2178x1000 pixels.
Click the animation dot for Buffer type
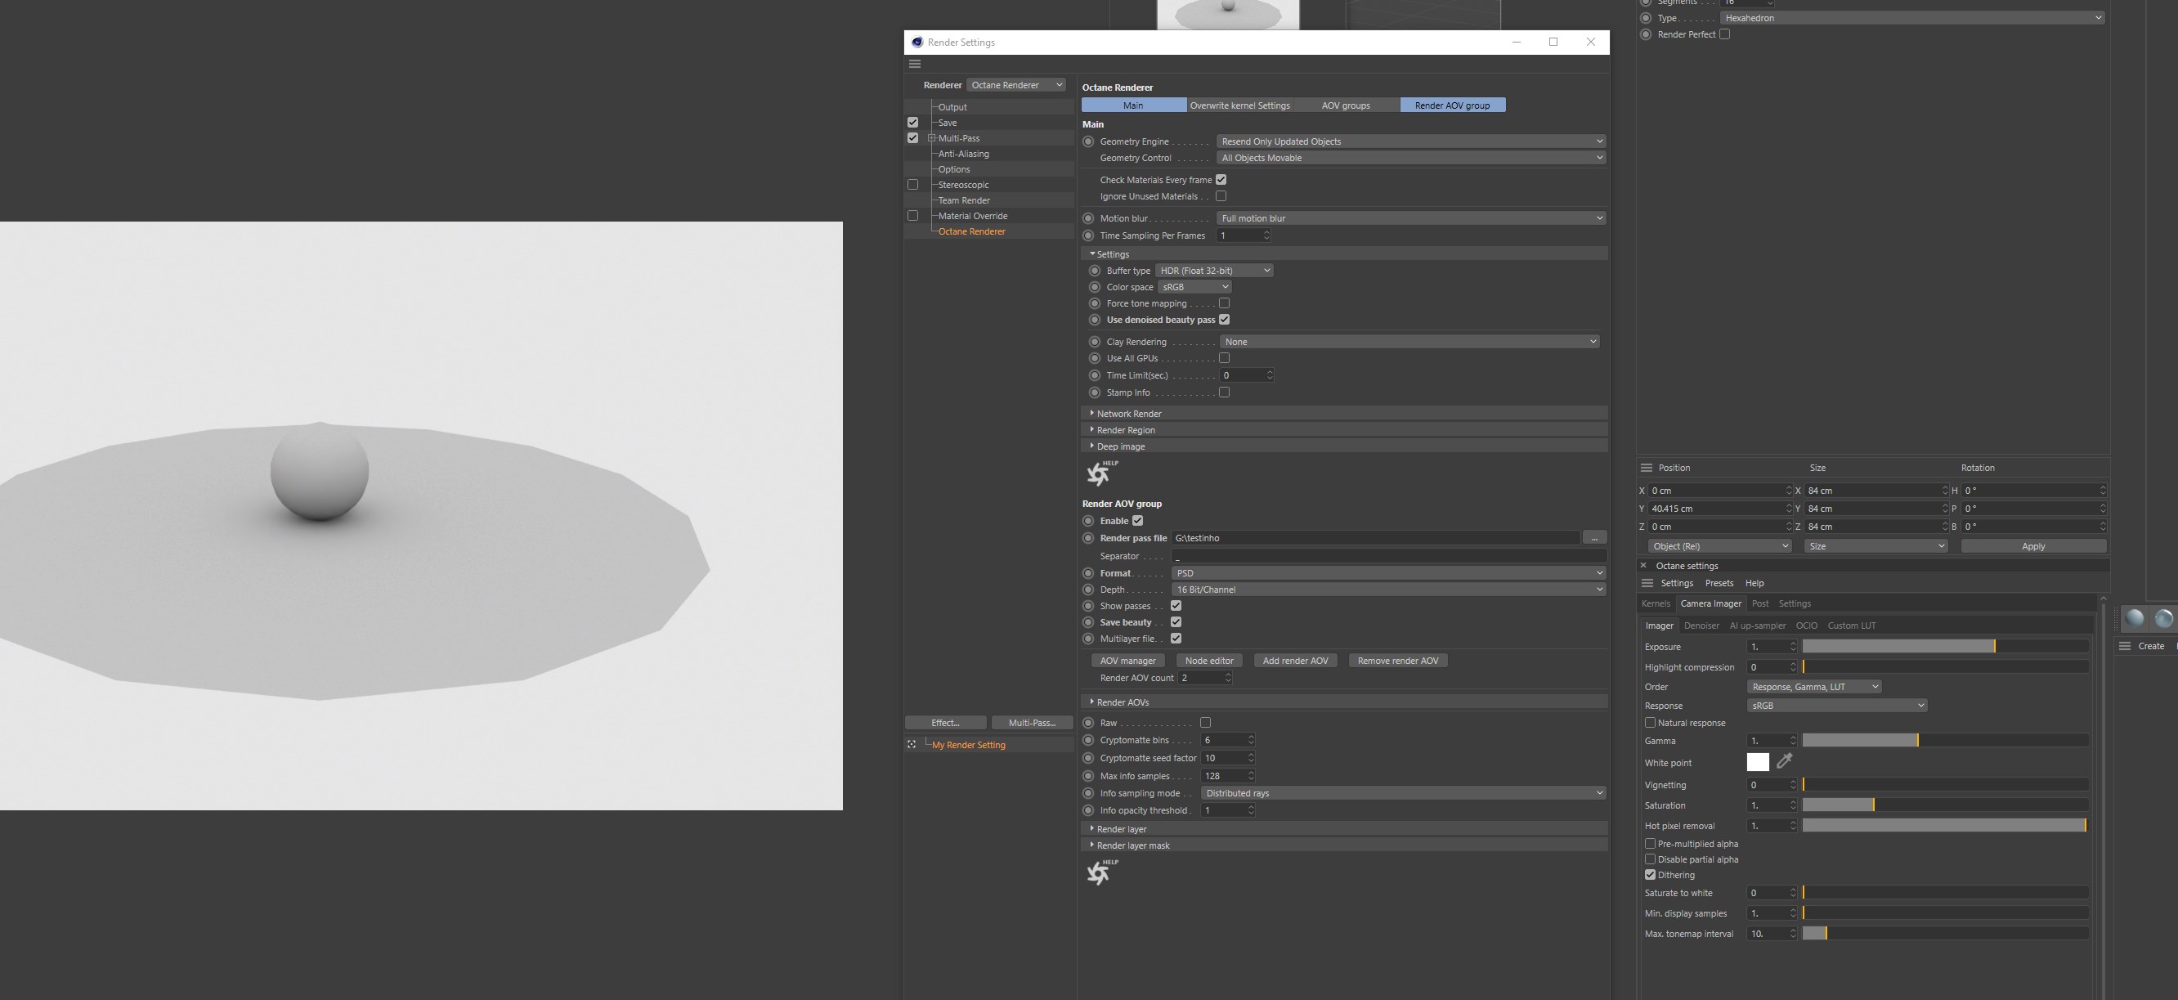point(1095,271)
